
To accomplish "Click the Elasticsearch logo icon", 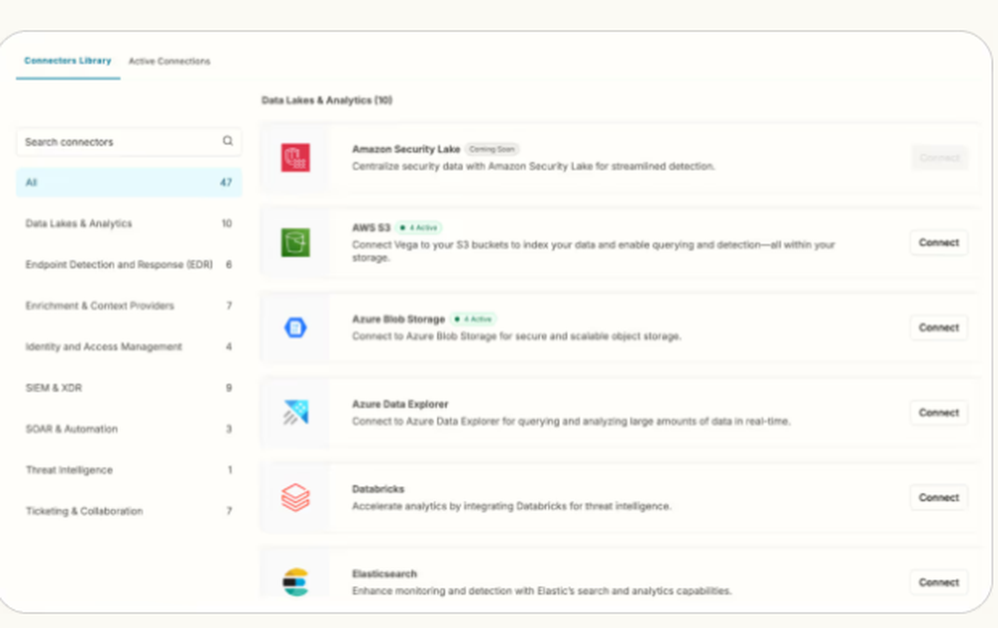I will tap(295, 581).
